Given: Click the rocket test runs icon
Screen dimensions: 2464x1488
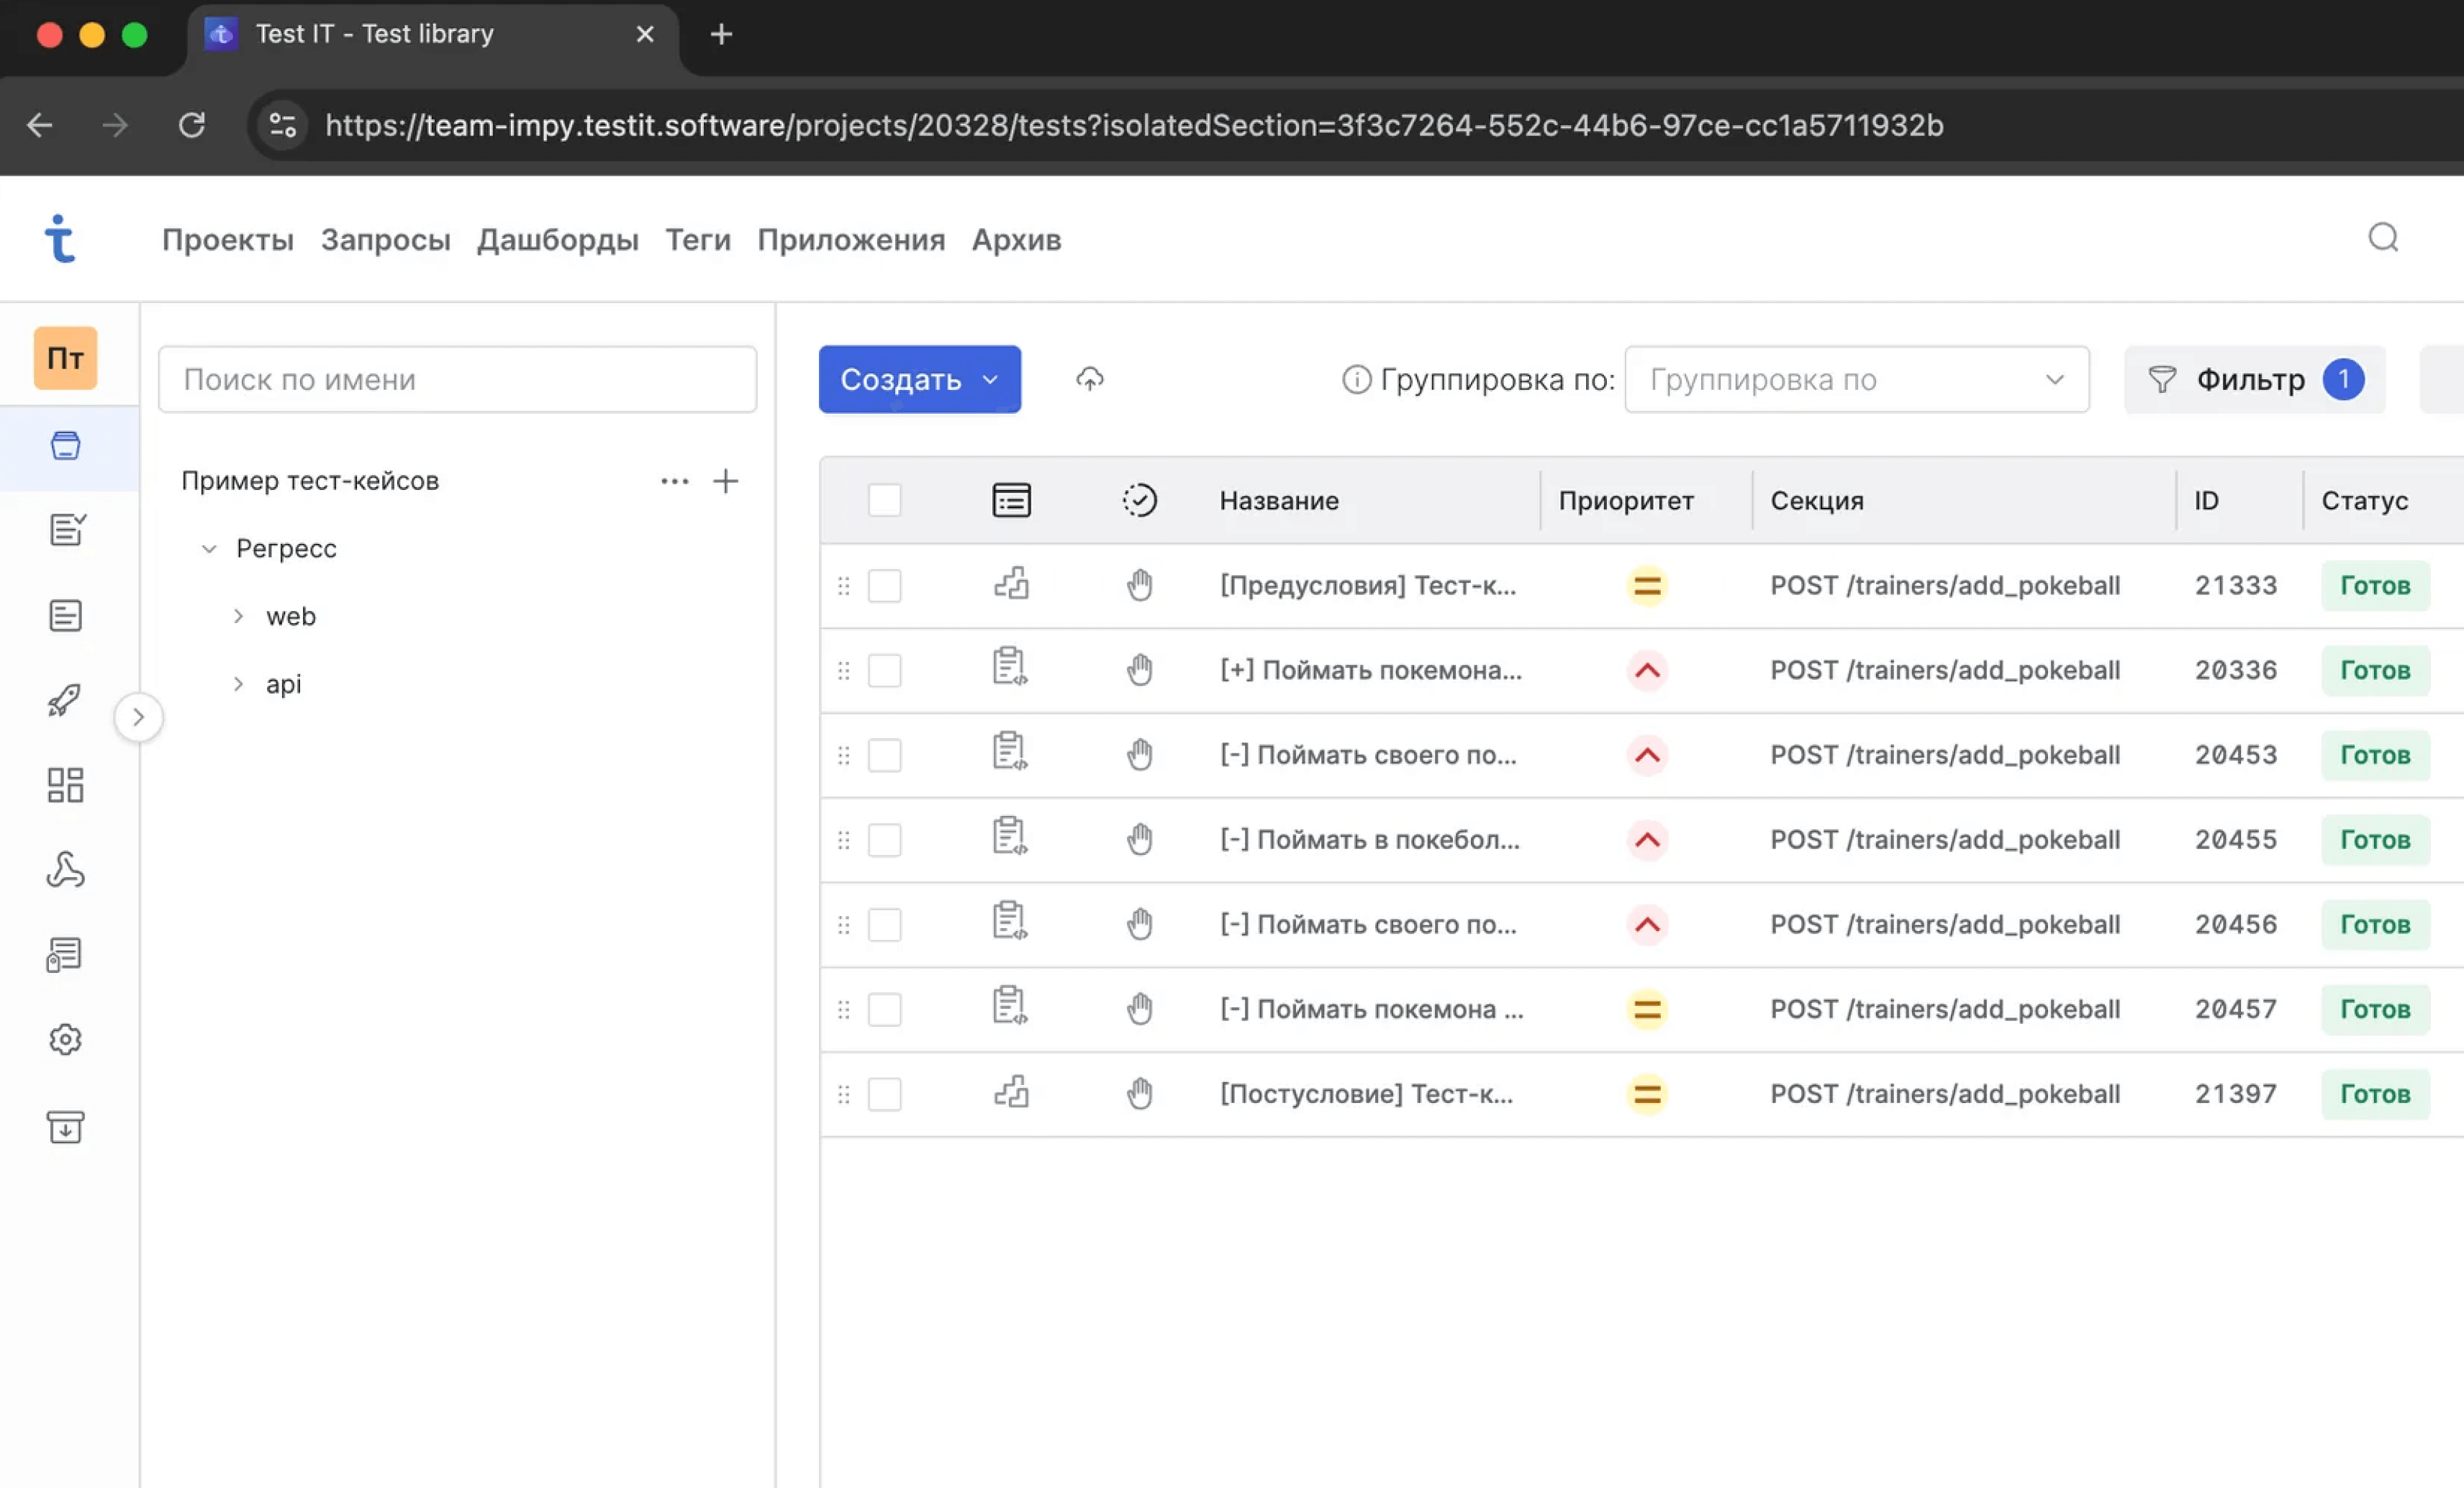Looking at the screenshot, I should (x=65, y=700).
